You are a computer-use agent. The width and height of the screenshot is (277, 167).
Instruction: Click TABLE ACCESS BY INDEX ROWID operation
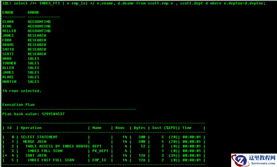click(x=56, y=146)
